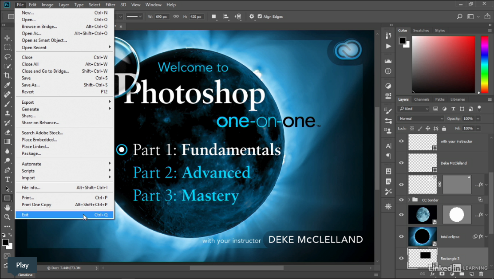
Task: Open the Kind filter dropdown
Action: (x=414, y=109)
